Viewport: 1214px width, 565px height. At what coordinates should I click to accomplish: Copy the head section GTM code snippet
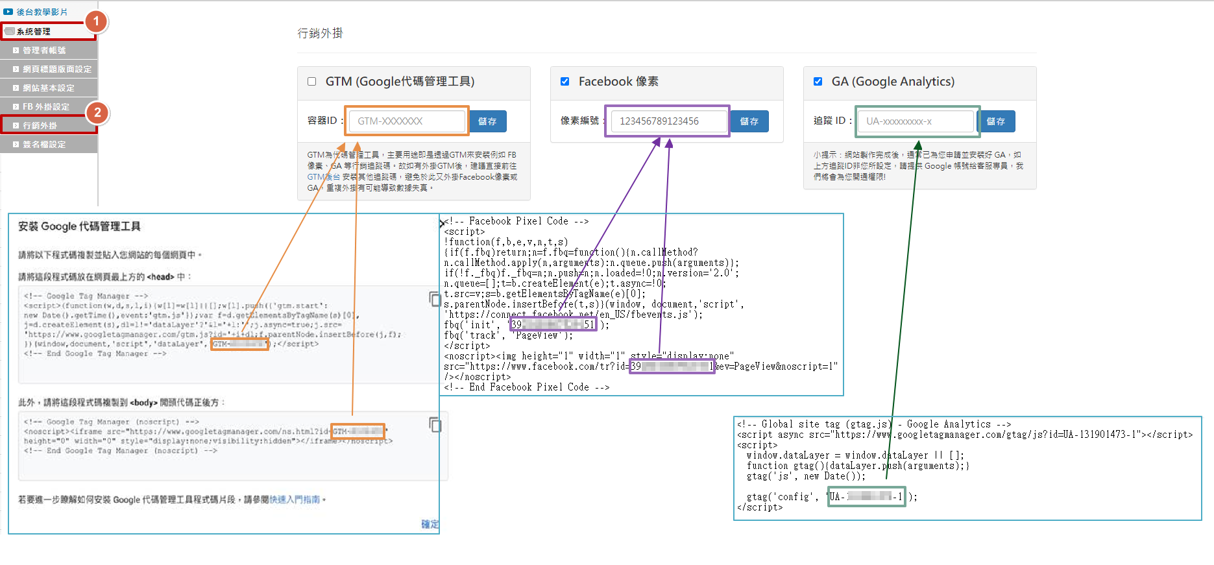[435, 299]
